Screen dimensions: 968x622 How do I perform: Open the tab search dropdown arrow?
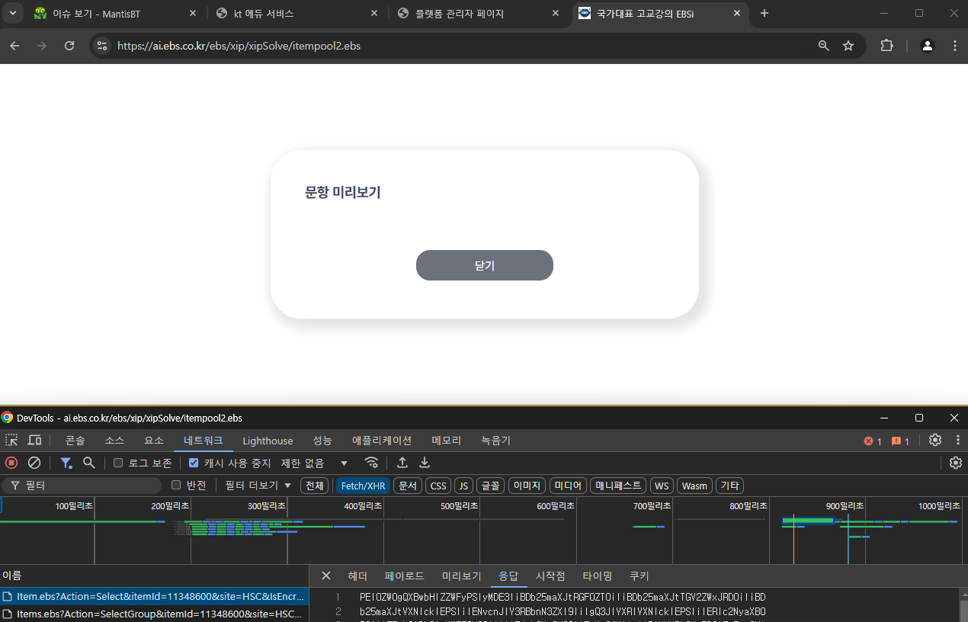tap(13, 14)
